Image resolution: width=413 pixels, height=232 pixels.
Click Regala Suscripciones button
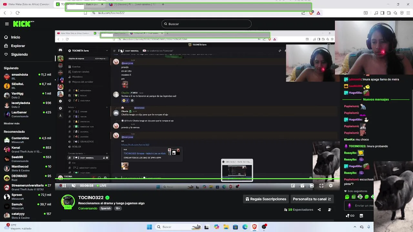click(x=266, y=199)
